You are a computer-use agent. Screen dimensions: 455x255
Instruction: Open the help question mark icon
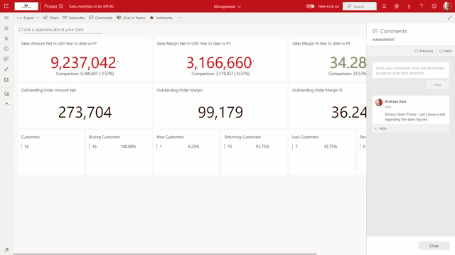click(x=422, y=6)
